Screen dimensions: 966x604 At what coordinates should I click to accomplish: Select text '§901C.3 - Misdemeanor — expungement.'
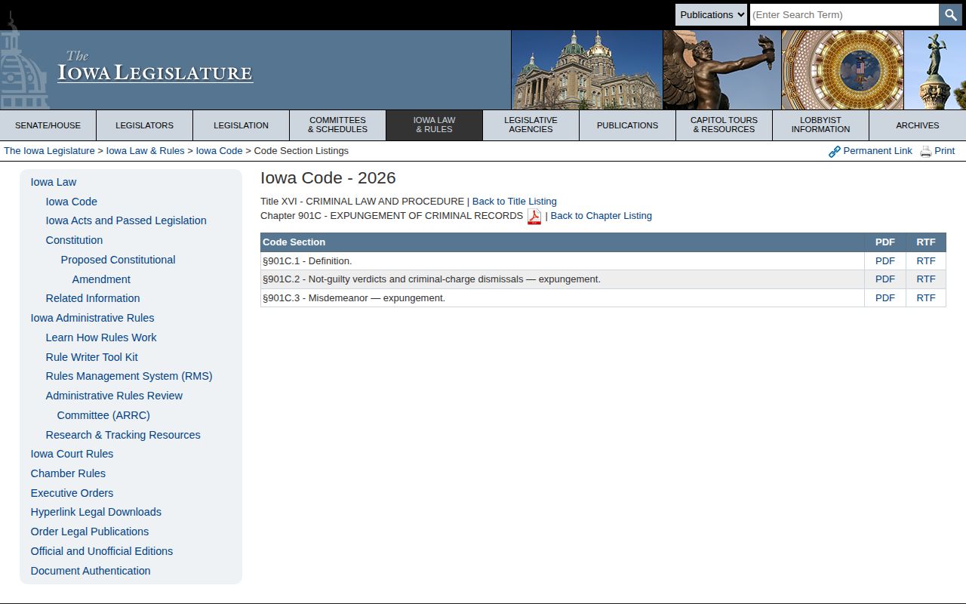354,298
